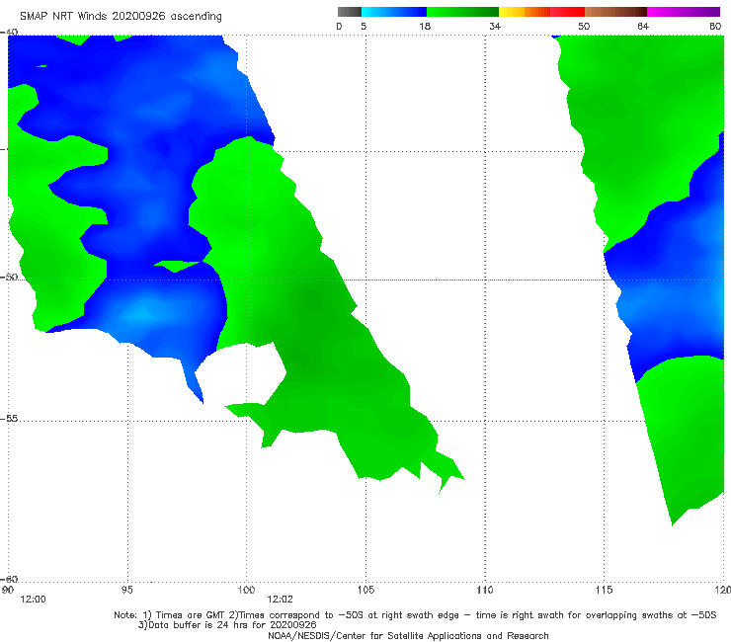
Task: Click the swath time '12:00'
Action: pos(34,600)
